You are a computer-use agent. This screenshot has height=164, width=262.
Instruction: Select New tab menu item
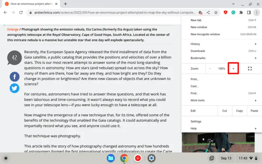click(222, 20)
